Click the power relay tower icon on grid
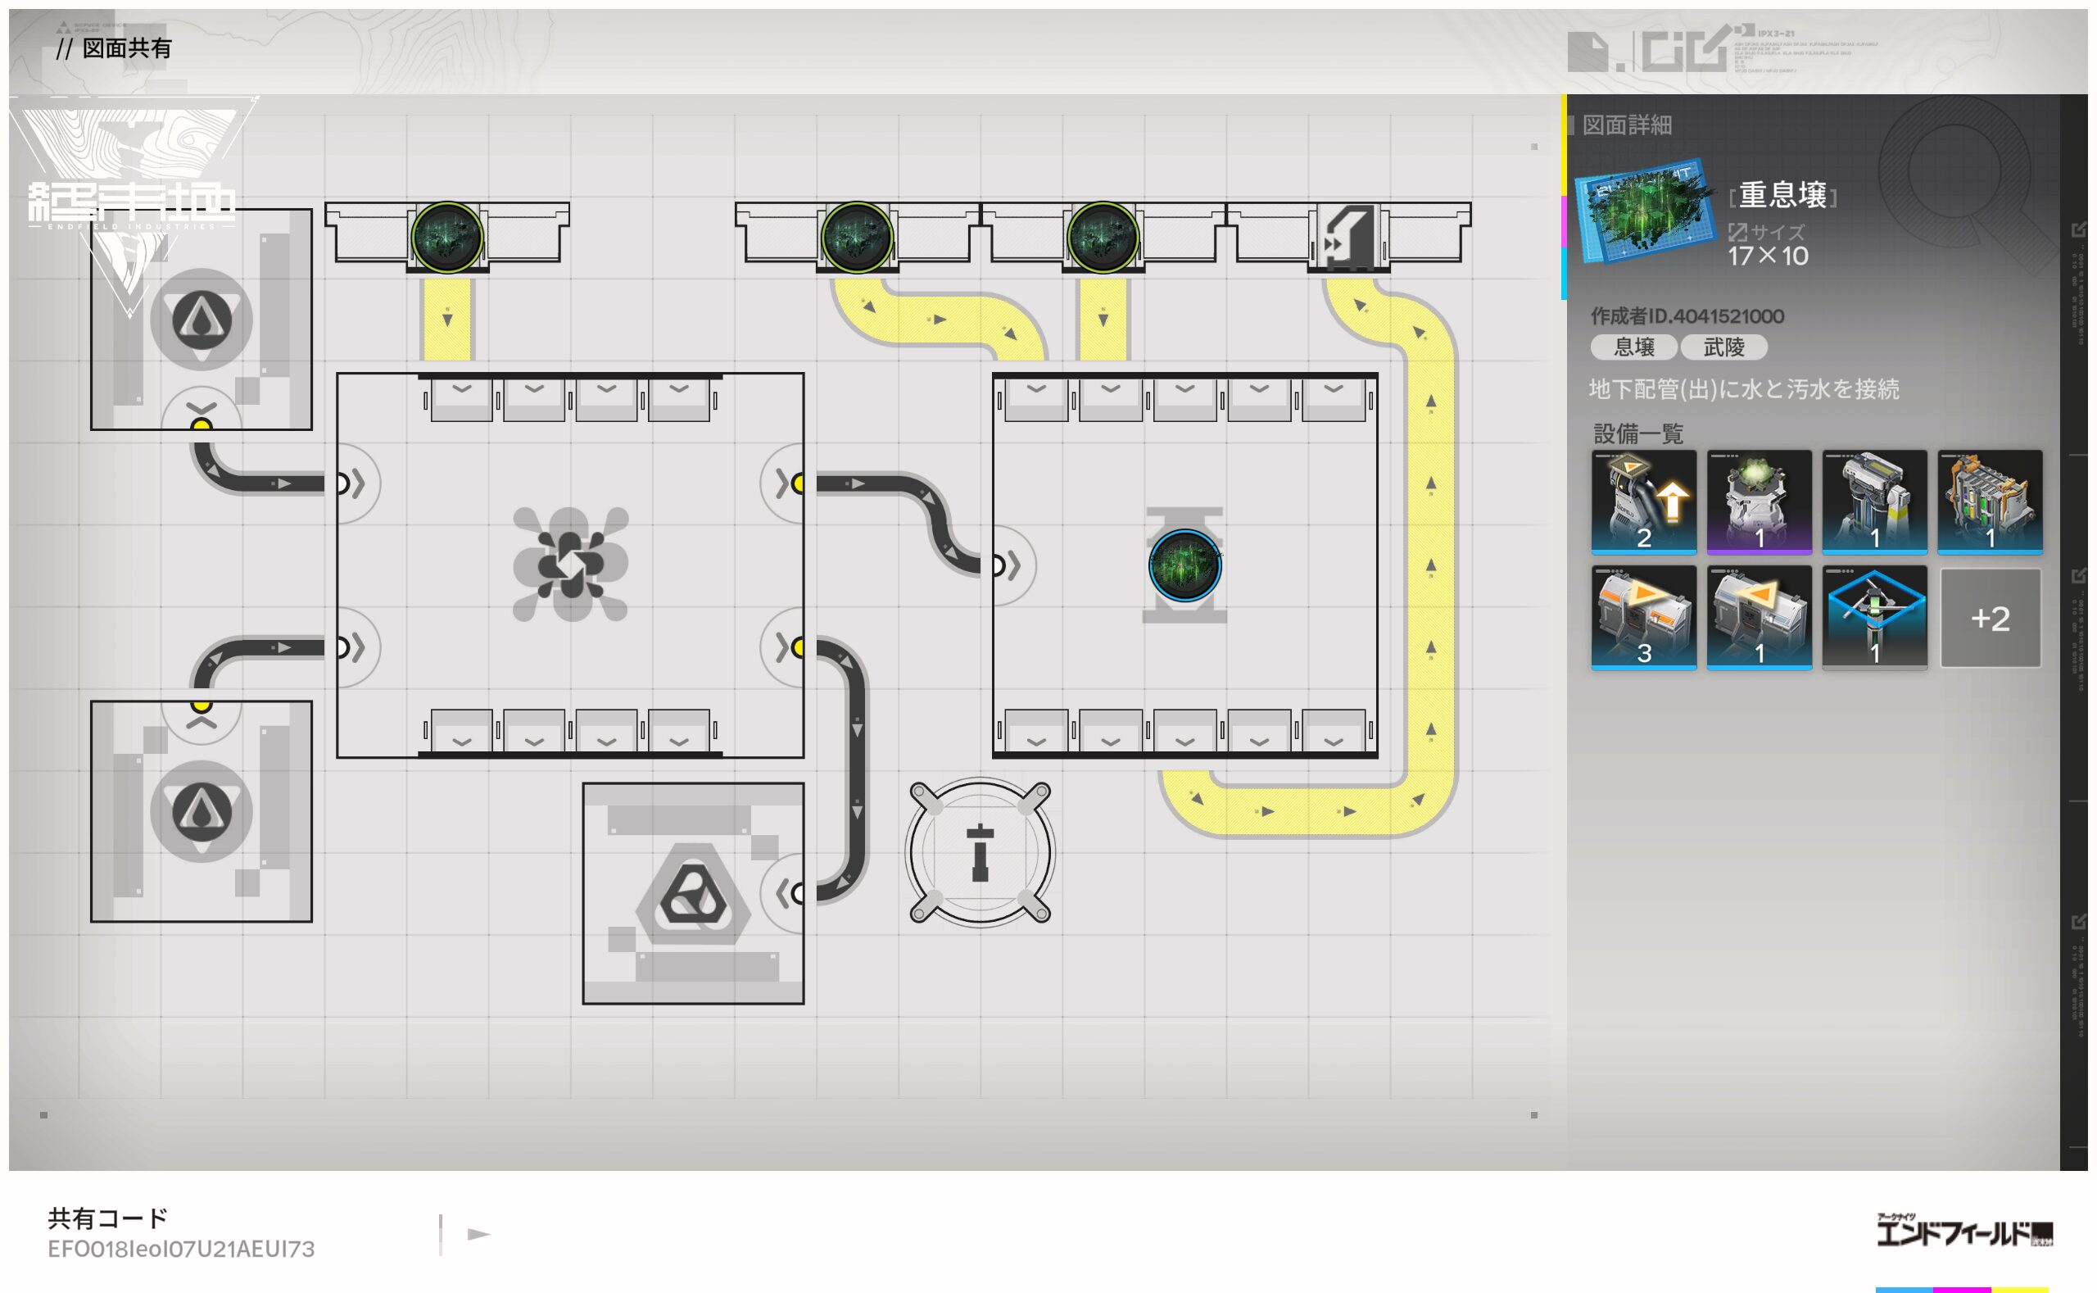 980,851
